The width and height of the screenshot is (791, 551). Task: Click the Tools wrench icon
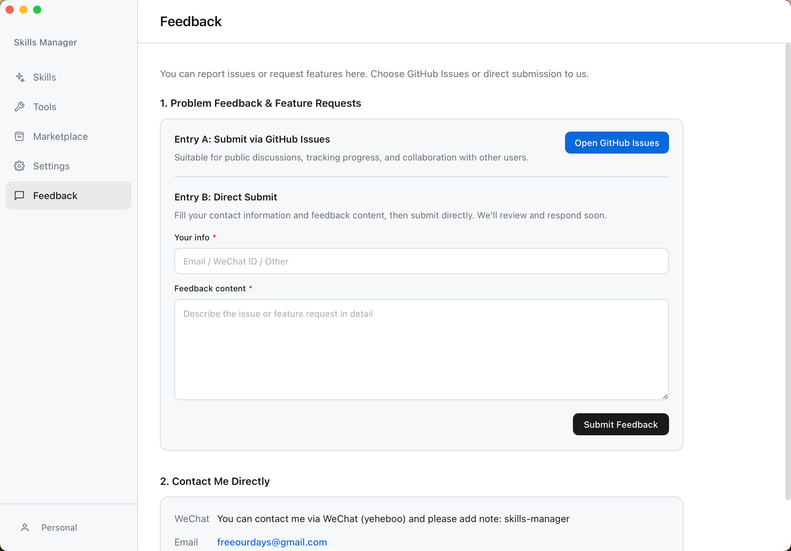coord(20,107)
